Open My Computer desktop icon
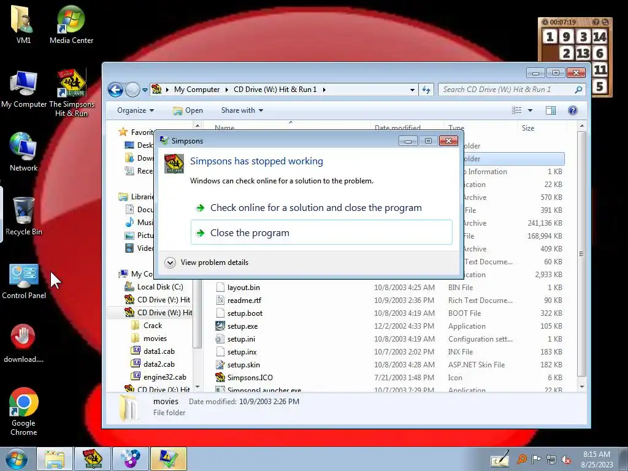This screenshot has height=471, width=628. tap(24, 89)
